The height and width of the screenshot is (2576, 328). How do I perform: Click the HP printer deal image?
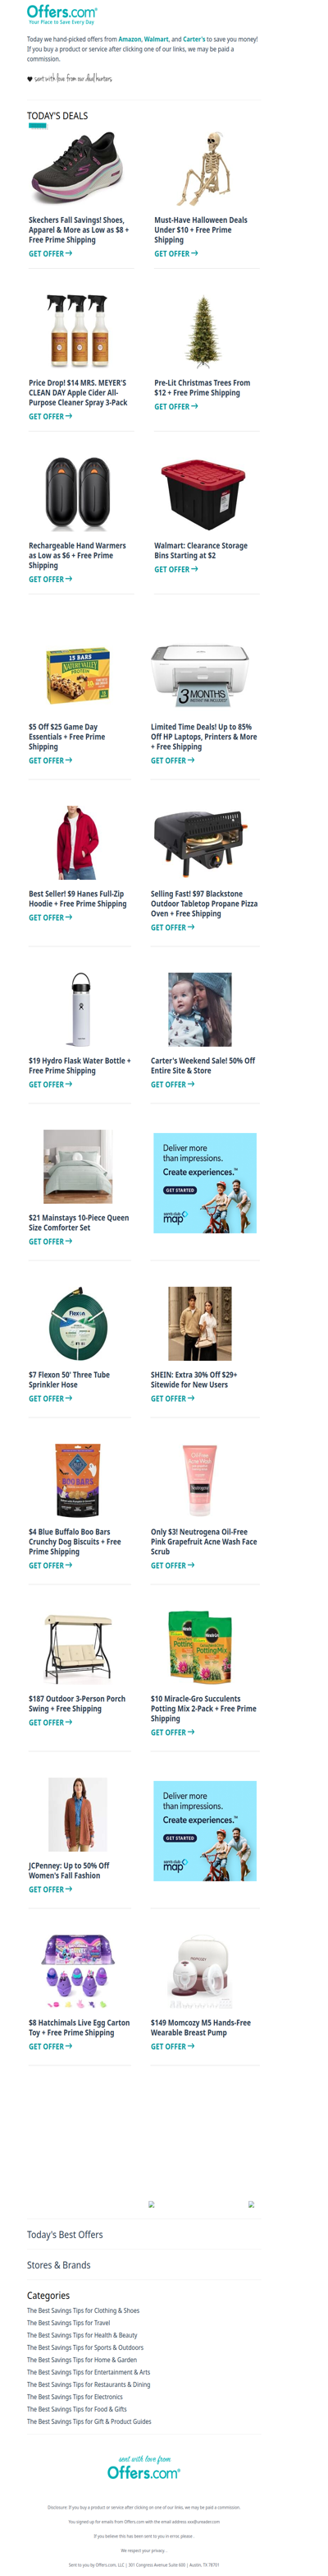[x=199, y=677]
